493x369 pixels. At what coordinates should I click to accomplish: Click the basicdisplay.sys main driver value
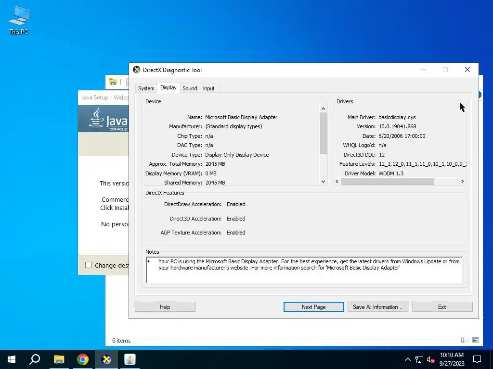[x=397, y=117]
